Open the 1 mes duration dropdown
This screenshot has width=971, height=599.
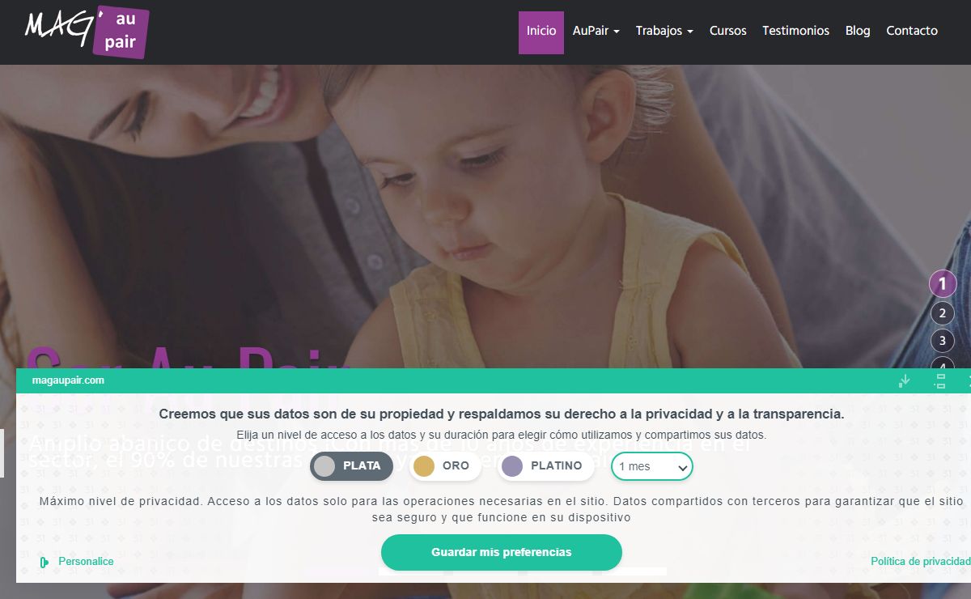[x=652, y=466]
